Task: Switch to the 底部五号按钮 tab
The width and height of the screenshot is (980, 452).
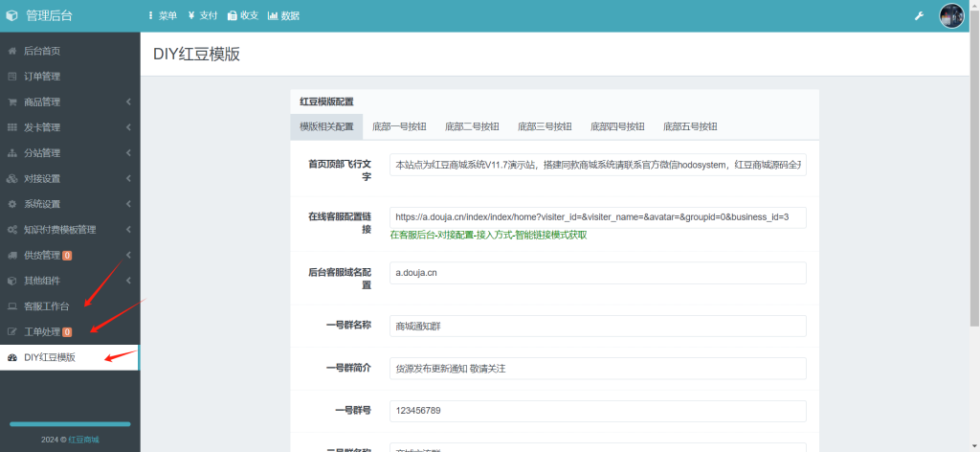Action: (x=690, y=126)
